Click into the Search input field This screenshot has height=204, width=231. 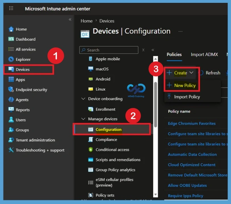coord(109,50)
